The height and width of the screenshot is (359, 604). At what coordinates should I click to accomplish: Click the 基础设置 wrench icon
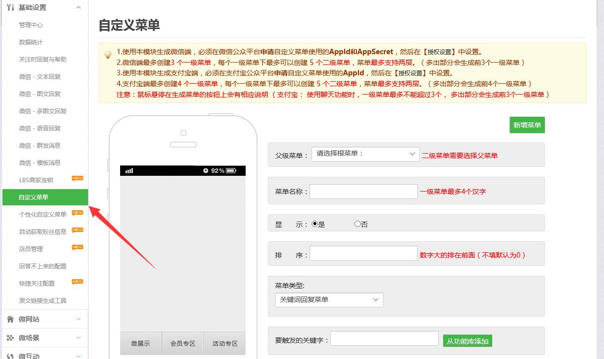click(x=10, y=7)
